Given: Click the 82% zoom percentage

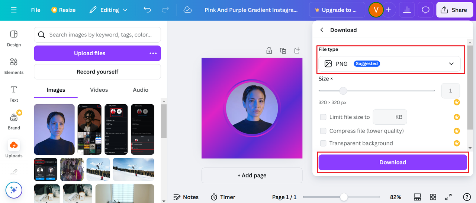Looking at the screenshot, I should 396,197.
